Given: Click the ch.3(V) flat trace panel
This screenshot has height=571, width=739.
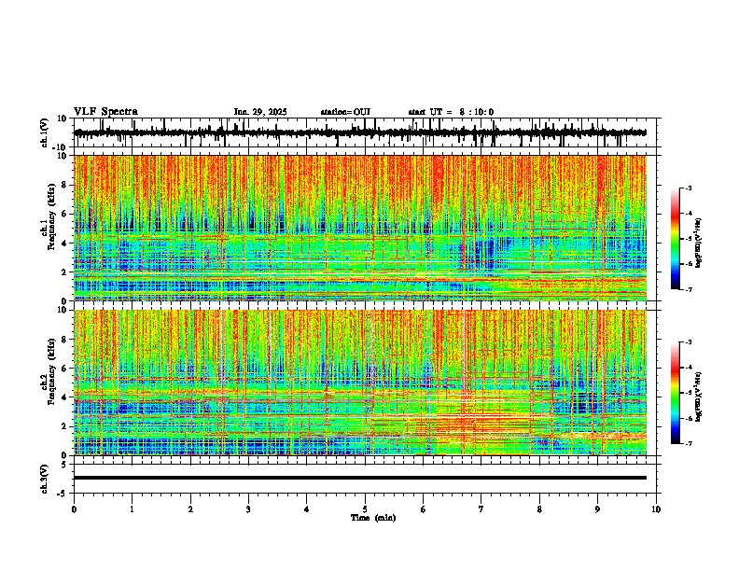Looking at the screenshot, I should pyautogui.click(x=365, y=479).
